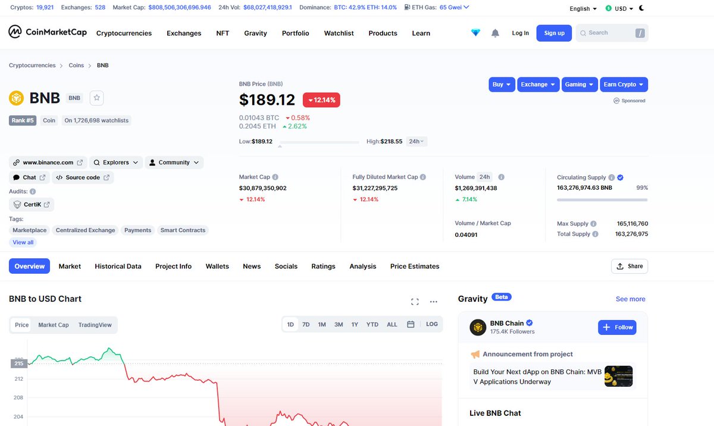Screen dimensions: 714x426
Task: Open the NFT nav item
Action: (223, 33)
